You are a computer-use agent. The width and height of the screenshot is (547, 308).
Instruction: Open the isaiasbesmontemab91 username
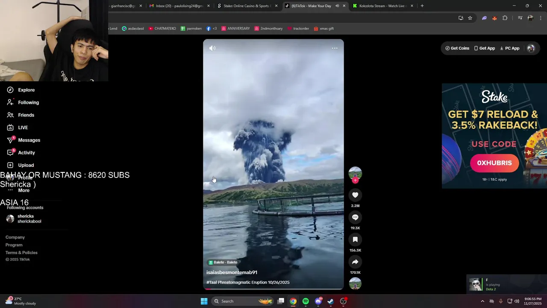[232, 272]
